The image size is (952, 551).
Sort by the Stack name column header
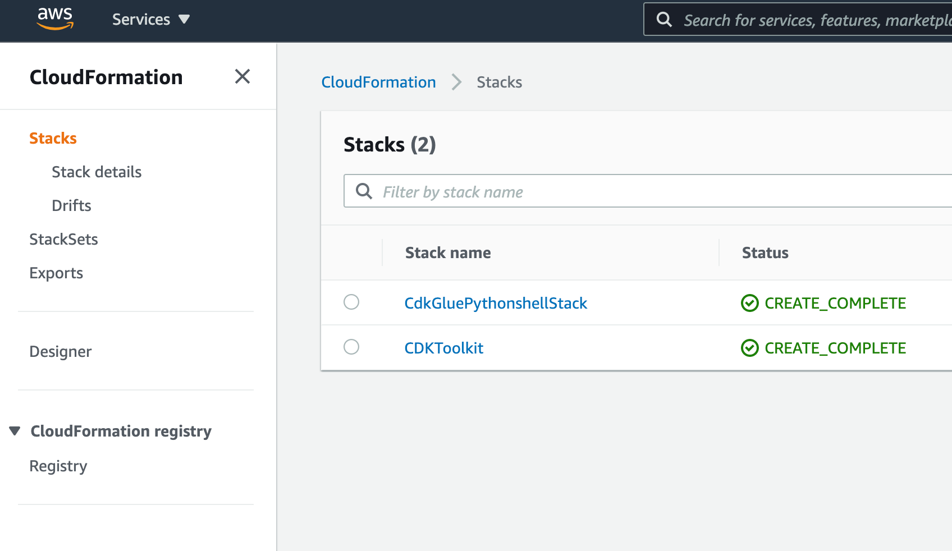coord(448,252)
